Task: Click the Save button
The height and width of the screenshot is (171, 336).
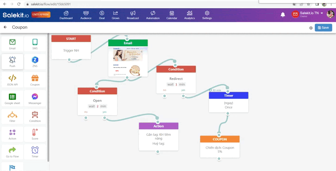Action: point(324,28)
